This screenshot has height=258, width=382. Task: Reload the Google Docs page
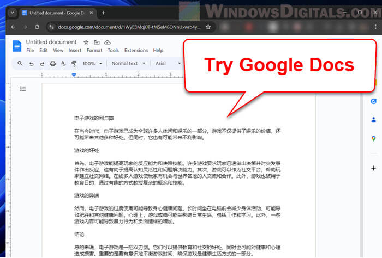pos(37,27)
